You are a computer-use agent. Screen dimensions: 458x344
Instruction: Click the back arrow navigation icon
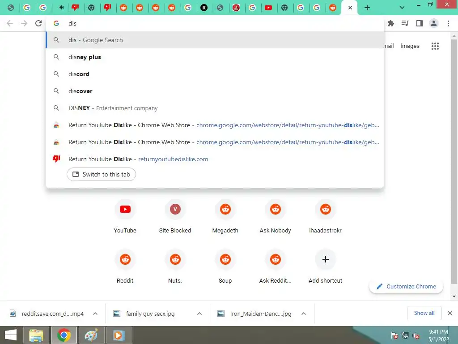click(x=10, y=23)
